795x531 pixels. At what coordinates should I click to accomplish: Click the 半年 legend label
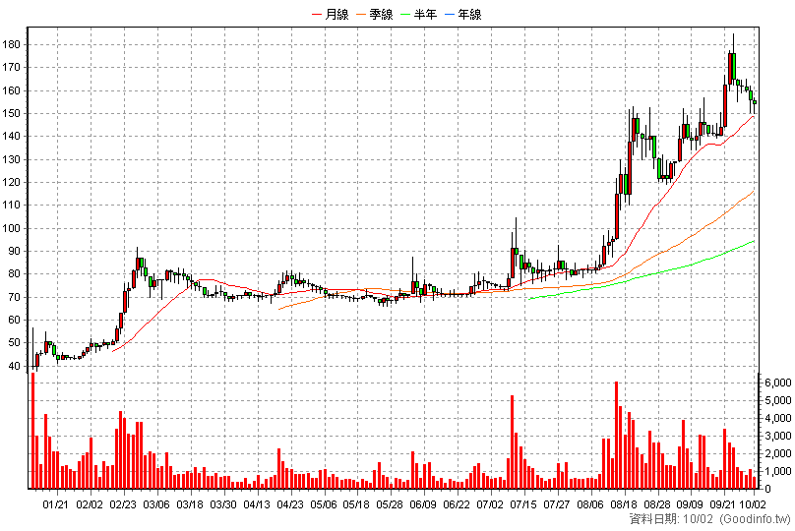(x=425, y=14)
